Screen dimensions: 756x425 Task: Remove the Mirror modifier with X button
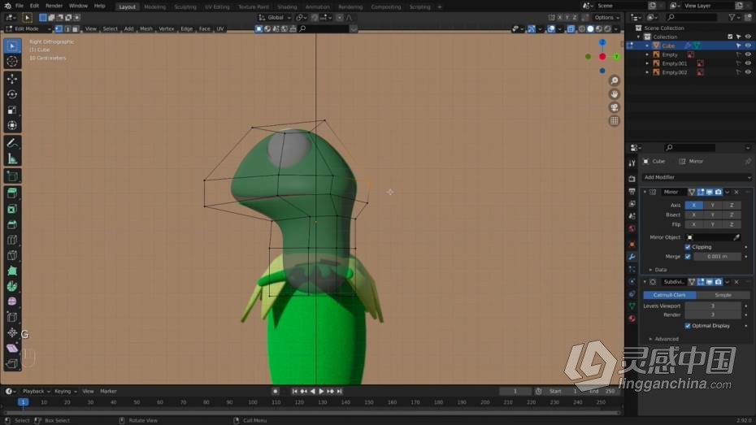pyautogui.click(x=736, y=193)
